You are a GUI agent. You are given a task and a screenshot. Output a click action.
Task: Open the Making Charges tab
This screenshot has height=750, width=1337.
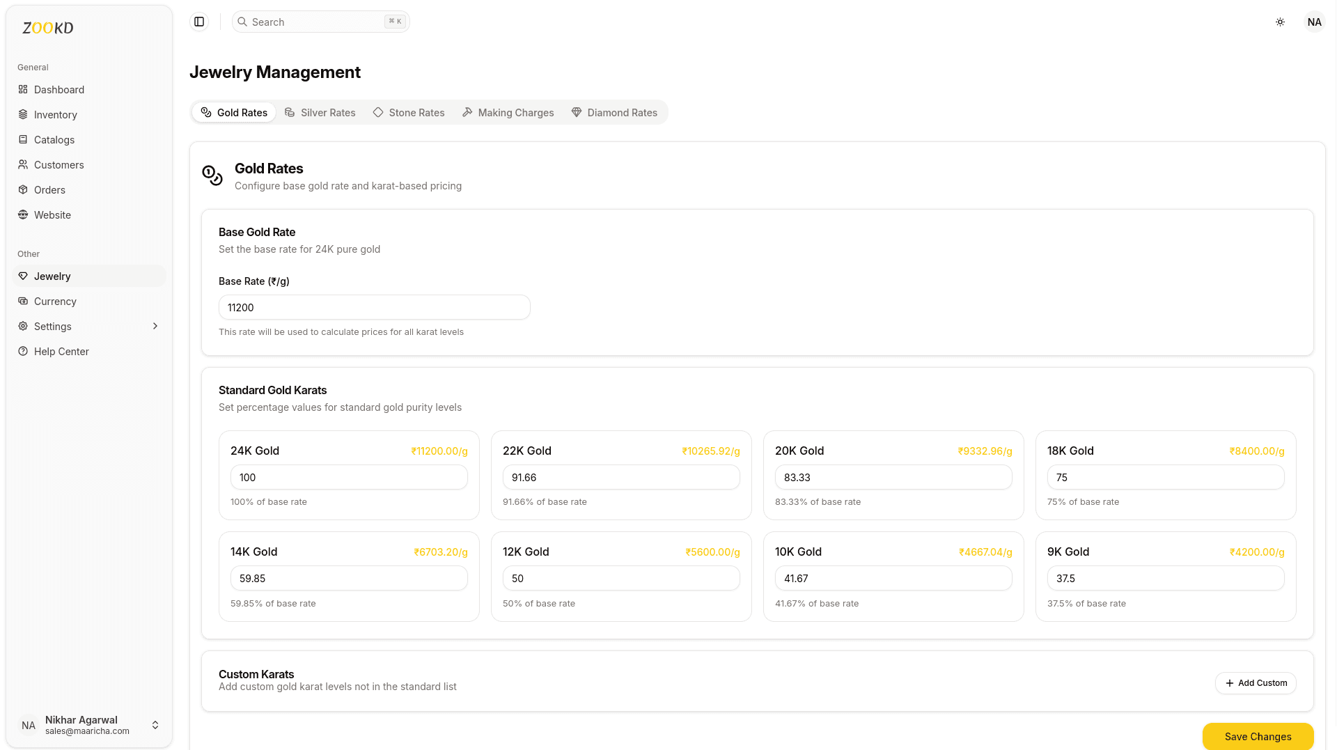point(507,112)
